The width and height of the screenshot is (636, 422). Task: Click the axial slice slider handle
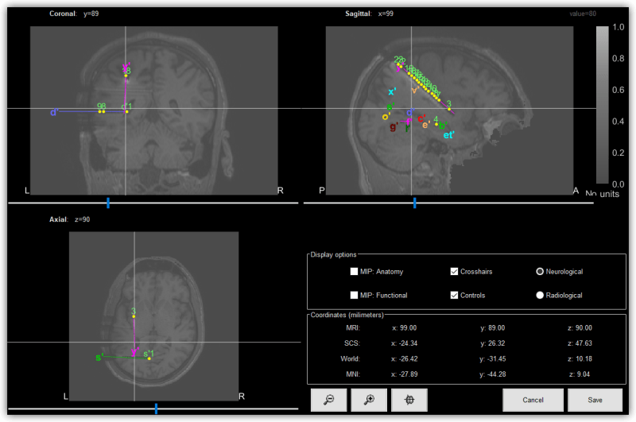coord(156,408)
